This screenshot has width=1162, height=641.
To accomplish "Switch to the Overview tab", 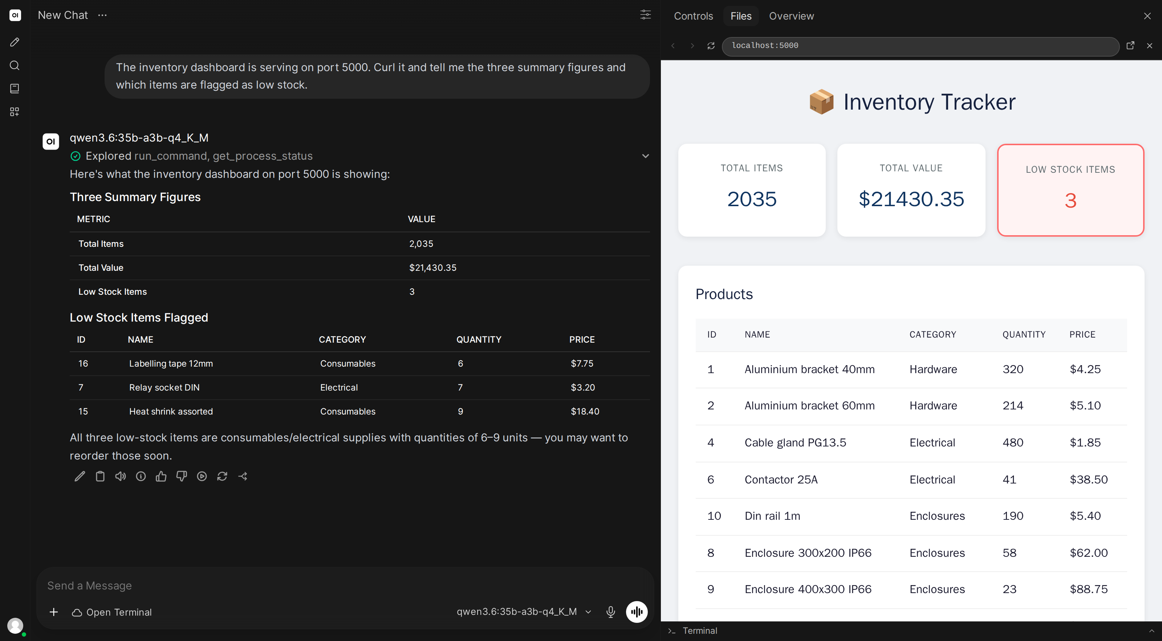I will 791,16.
